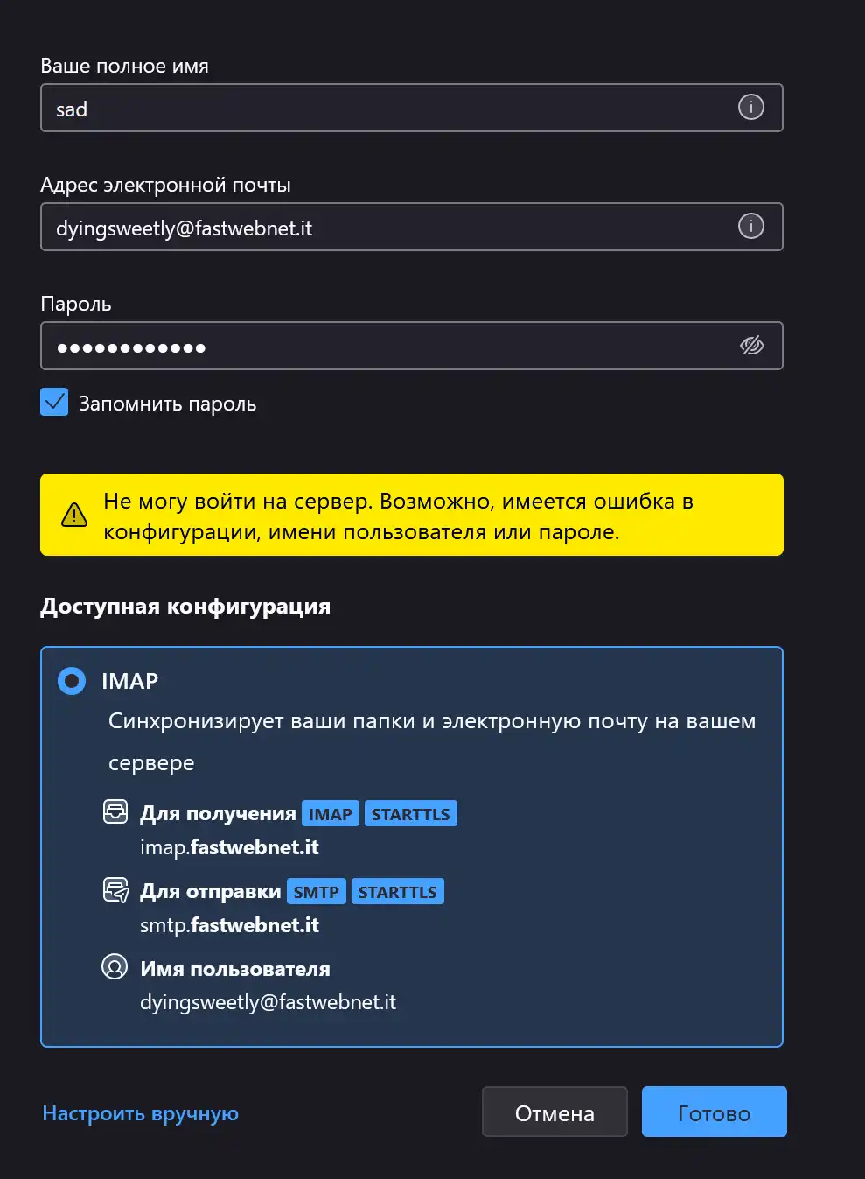865x1179 pixels.
Task: Click the info icon in full name field
Action: click(750, 107)
